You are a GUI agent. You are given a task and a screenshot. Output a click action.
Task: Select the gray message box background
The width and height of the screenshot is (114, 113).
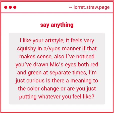[57, 69]
